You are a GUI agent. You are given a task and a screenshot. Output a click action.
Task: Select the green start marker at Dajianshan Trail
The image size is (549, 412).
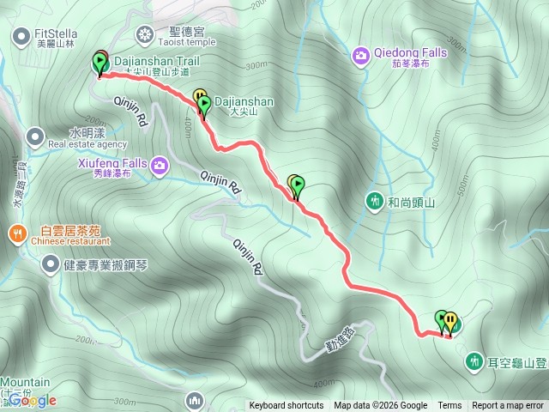[100, 63]
